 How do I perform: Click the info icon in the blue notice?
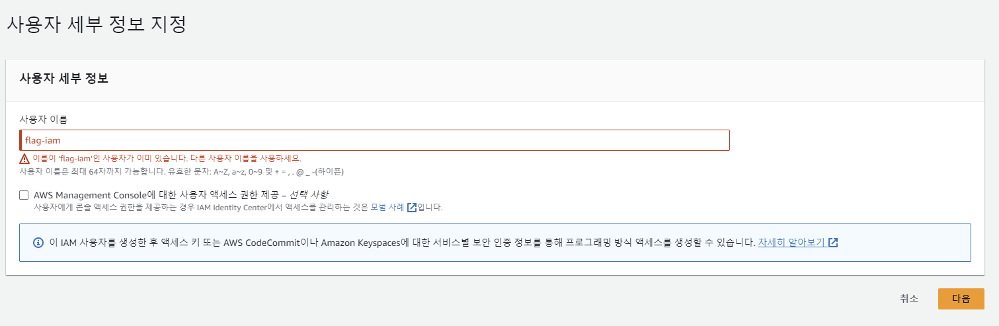tap(38, 242)
